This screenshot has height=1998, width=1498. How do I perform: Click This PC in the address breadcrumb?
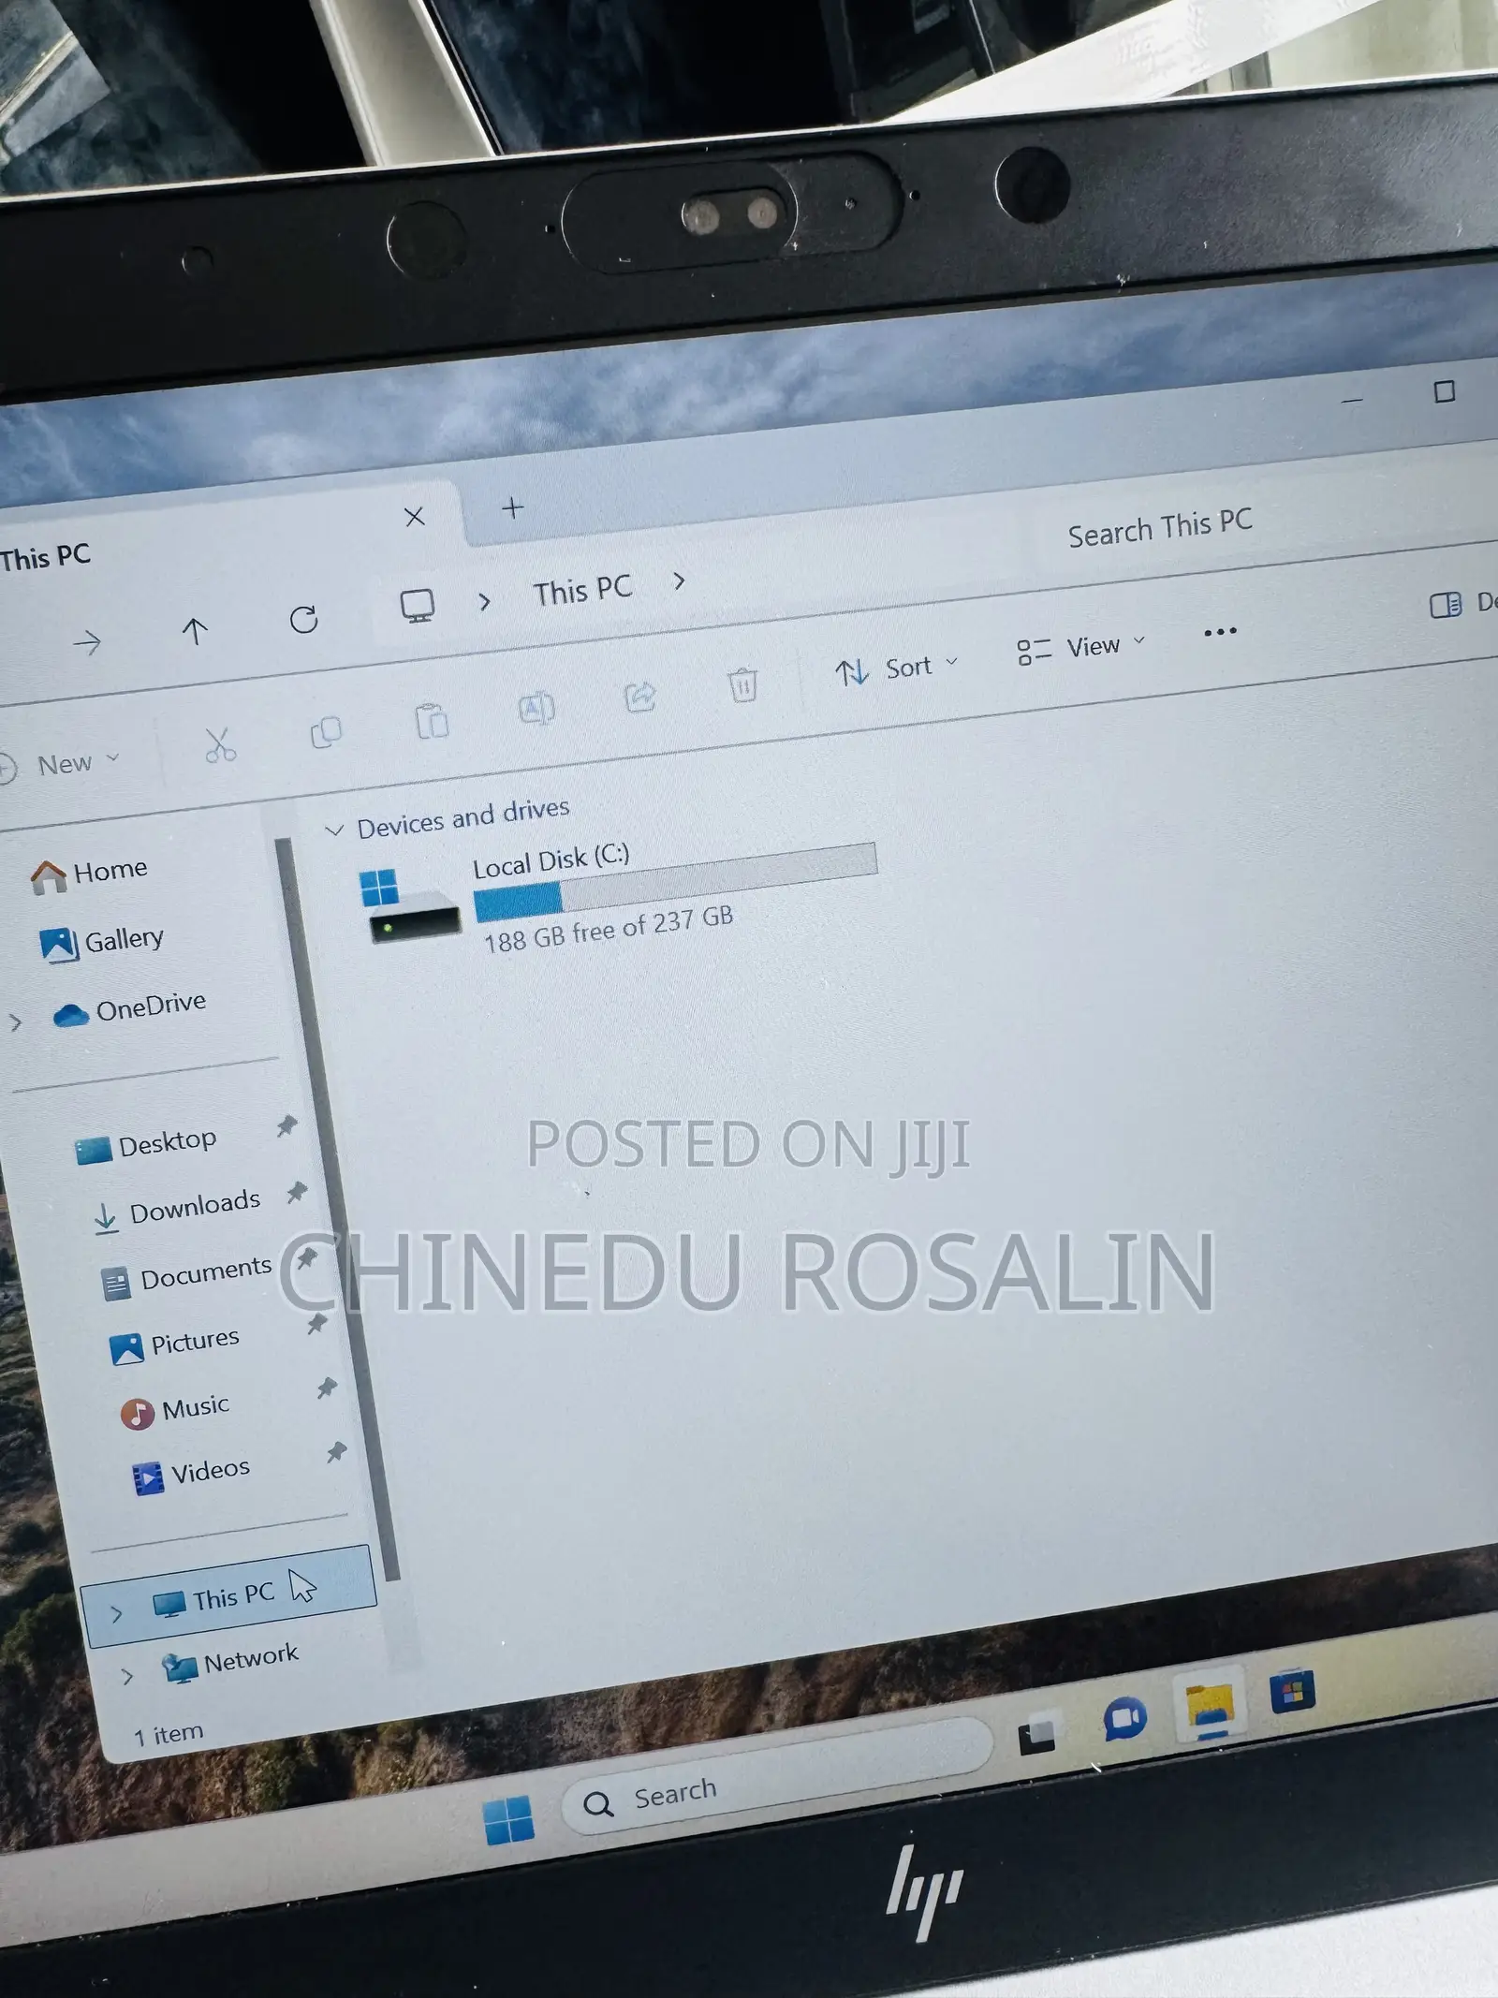(x=582, y=591)
